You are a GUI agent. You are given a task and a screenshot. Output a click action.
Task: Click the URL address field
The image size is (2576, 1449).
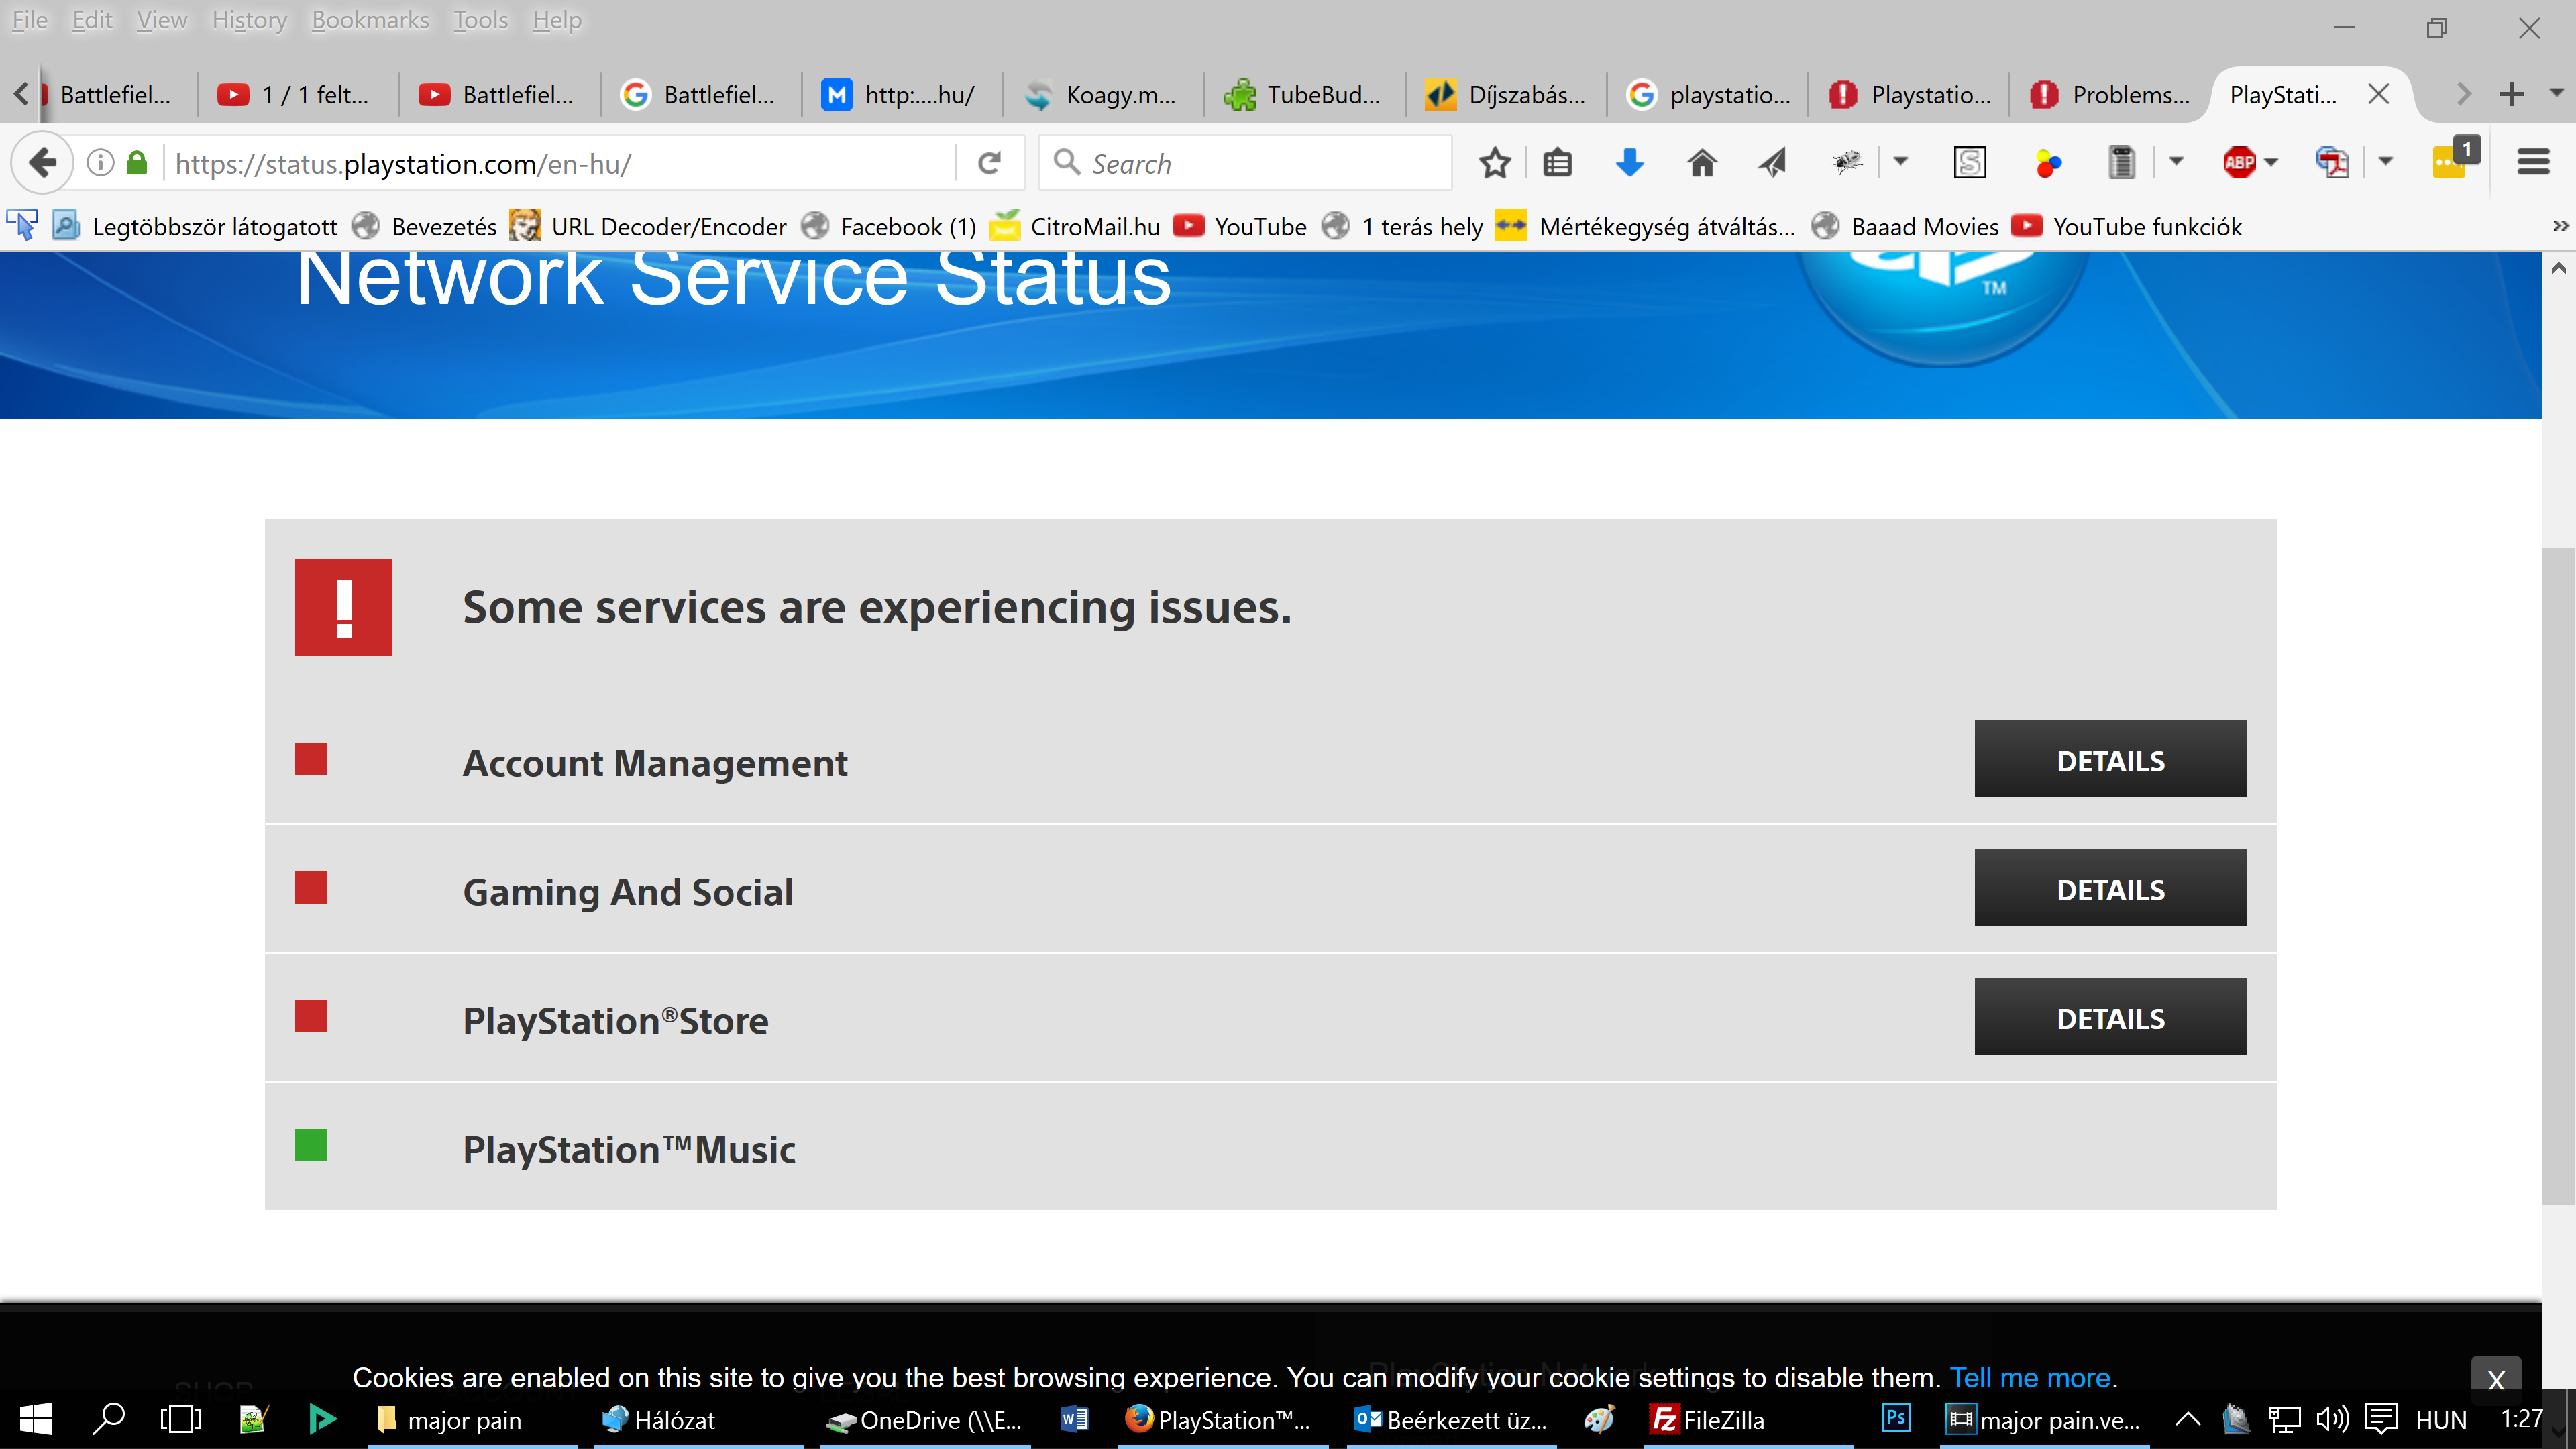(560, 163)
